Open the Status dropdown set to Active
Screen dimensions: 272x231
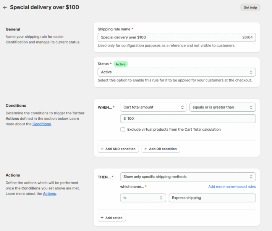click(x=176, y=72)
